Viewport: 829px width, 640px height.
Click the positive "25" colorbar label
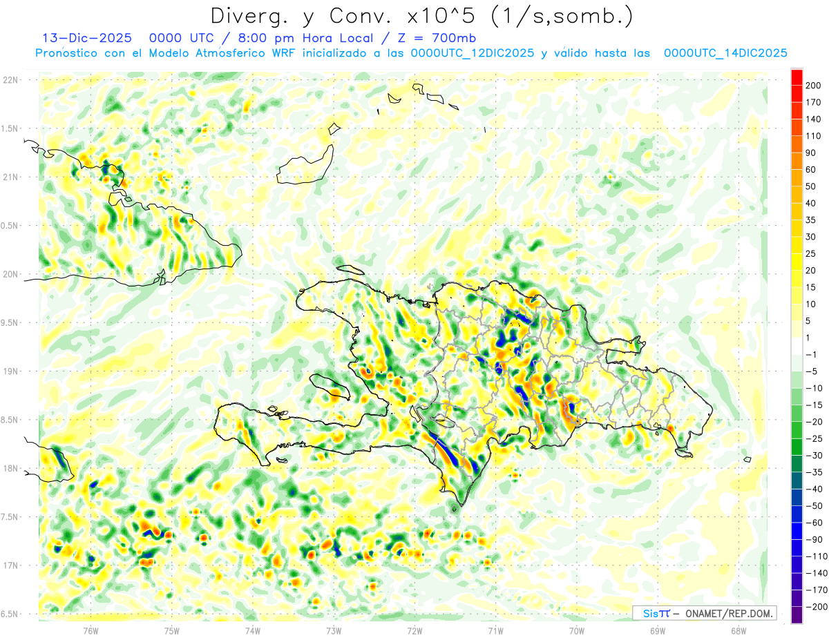pos(810,253)
